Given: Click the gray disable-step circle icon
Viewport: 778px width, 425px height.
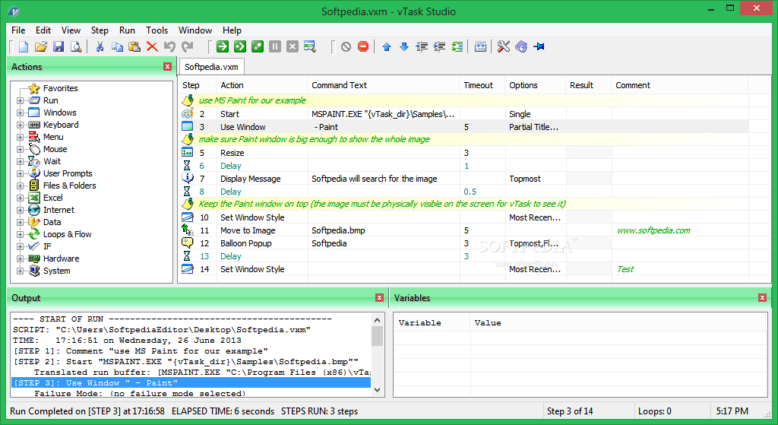Looking at the screenshot, I should (x=346, y=46).
